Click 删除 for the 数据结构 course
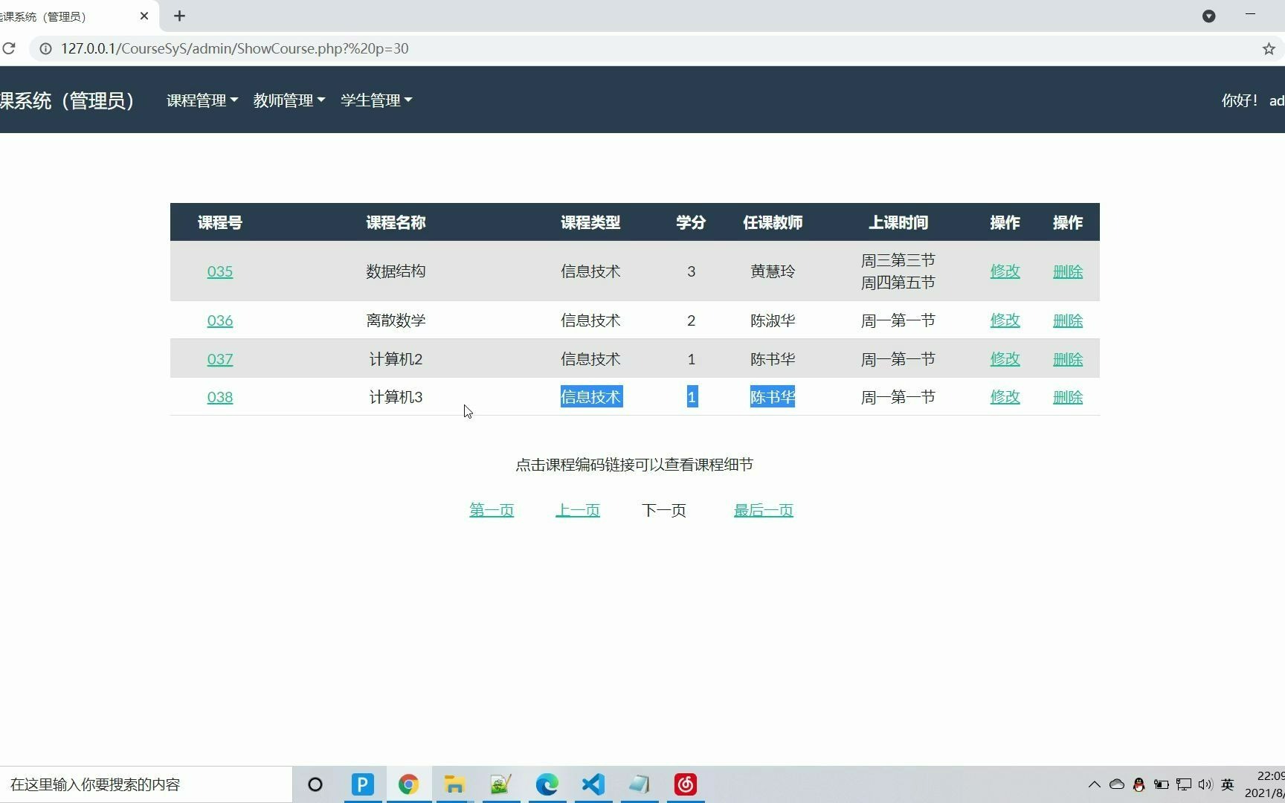This screenshot has width=1285, height=803. pos(1068,271)
